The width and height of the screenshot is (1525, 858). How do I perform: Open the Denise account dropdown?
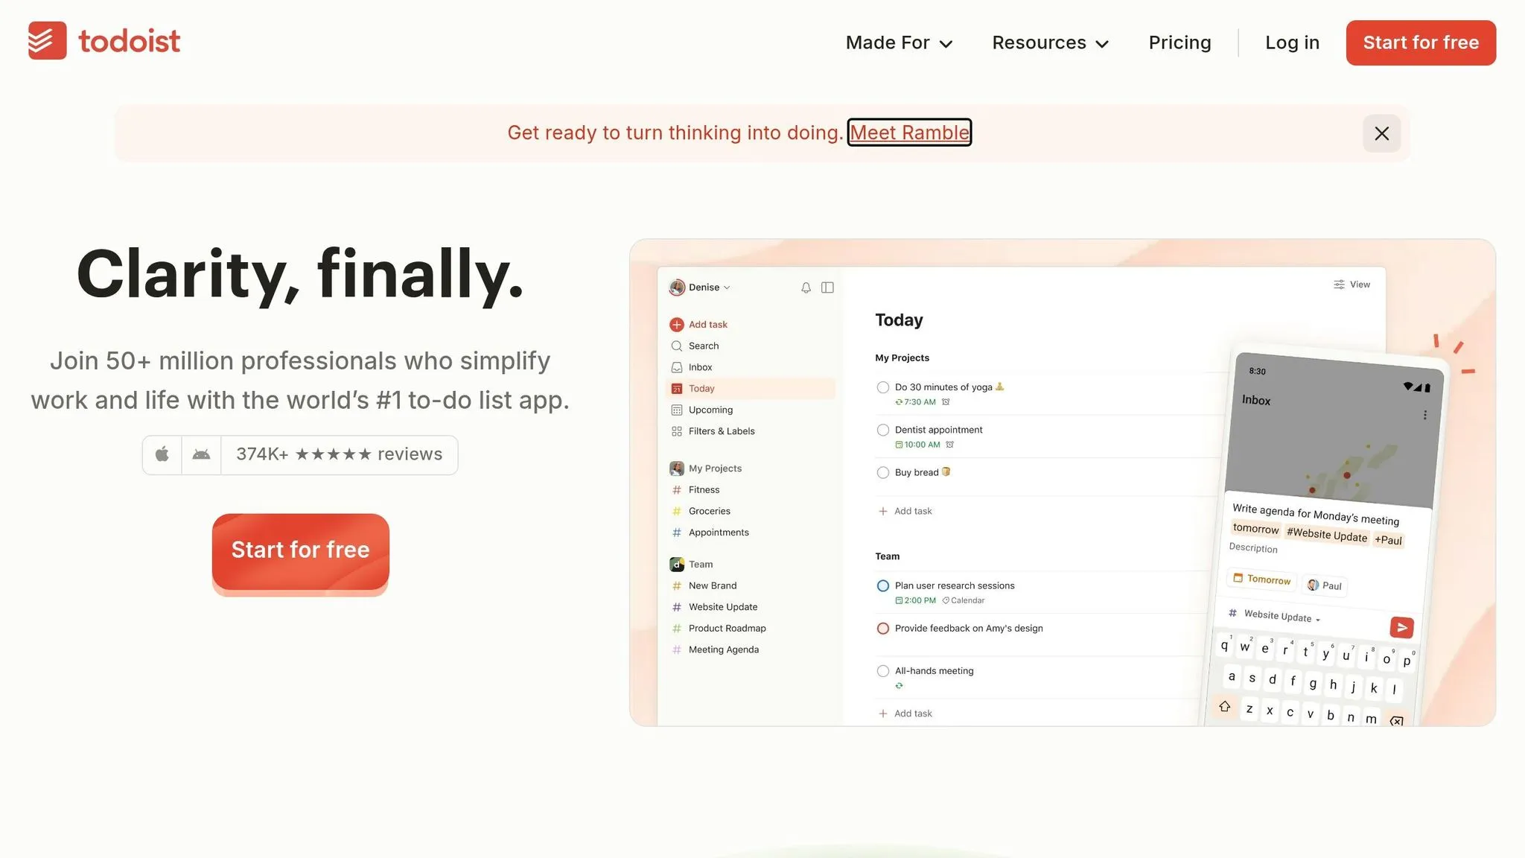[x=700, y=287]
